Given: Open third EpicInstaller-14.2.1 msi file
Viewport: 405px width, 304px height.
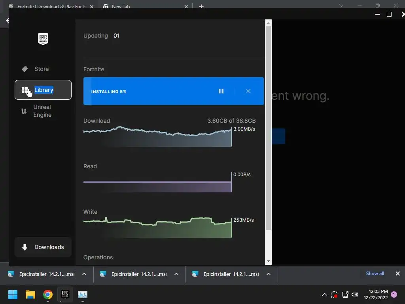Looking at the screenshot, I should (226, 274).
